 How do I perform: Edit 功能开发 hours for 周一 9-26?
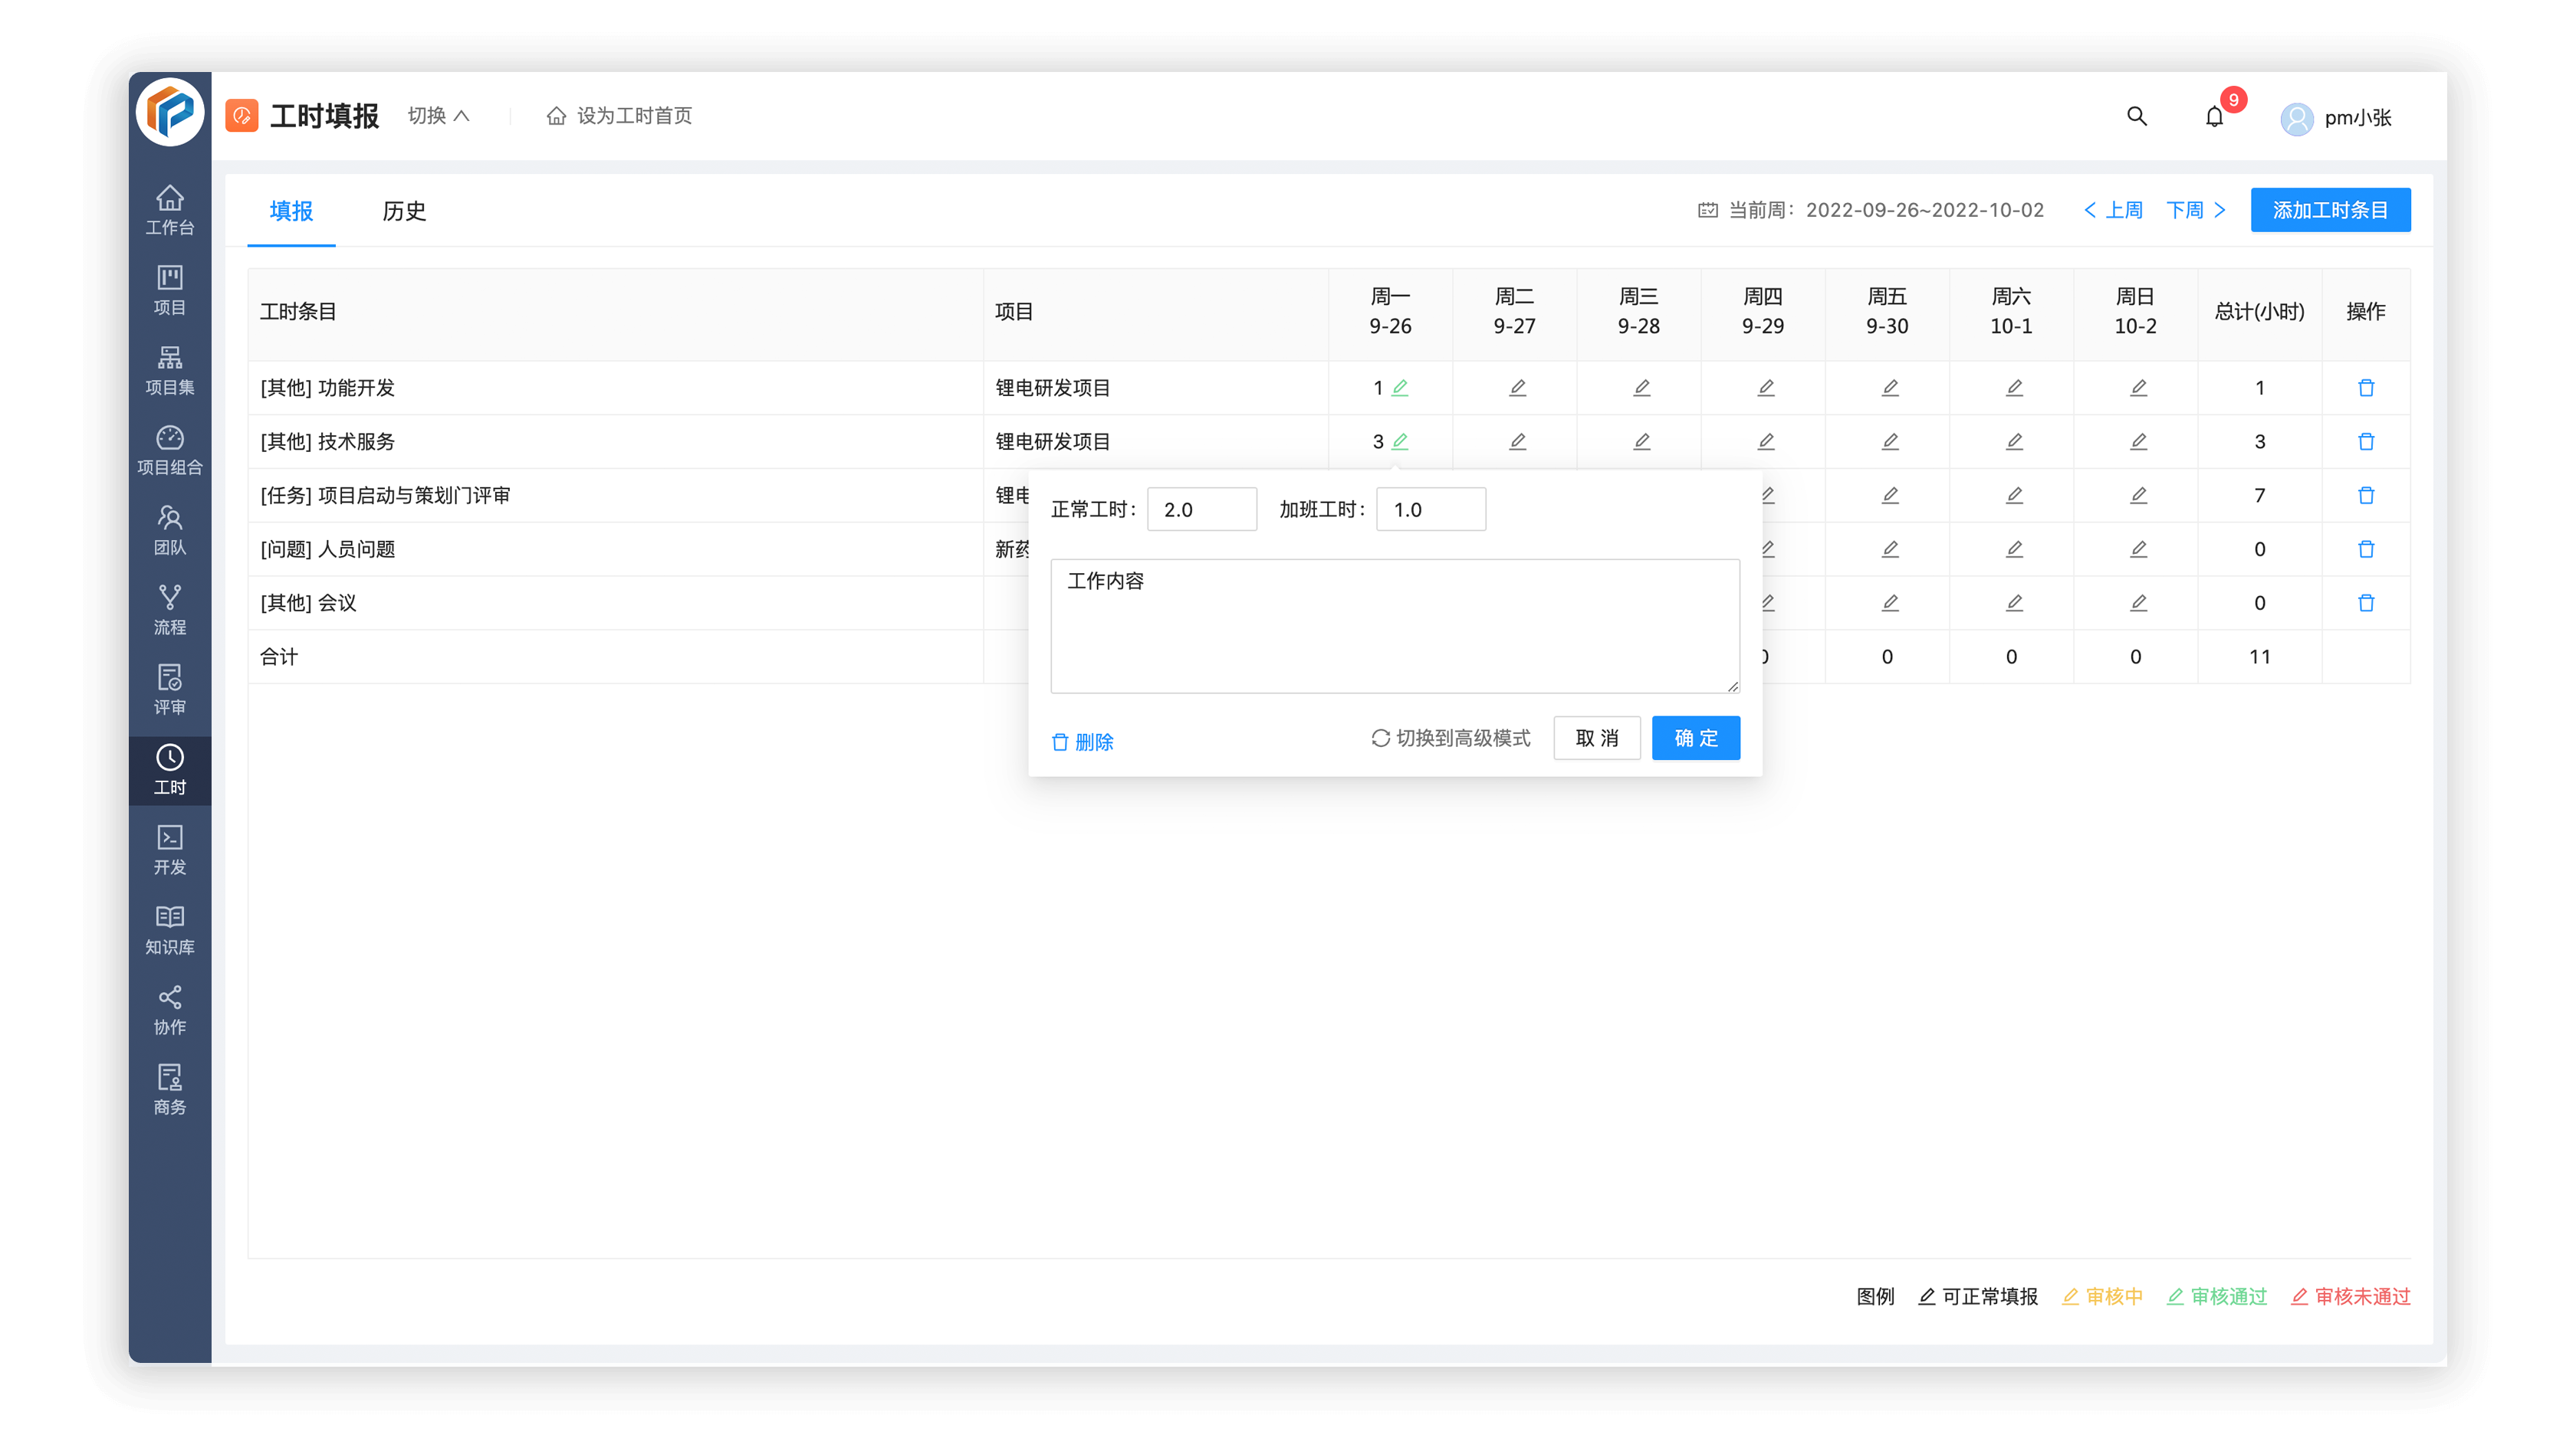click(1400, 388)
